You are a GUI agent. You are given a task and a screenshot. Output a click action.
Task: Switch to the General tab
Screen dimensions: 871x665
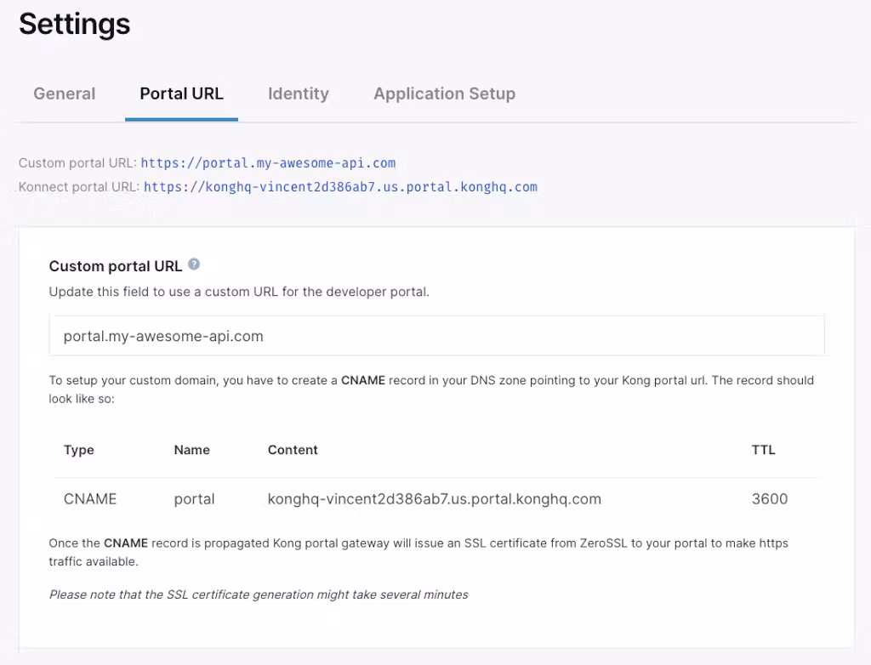point(65,94)
